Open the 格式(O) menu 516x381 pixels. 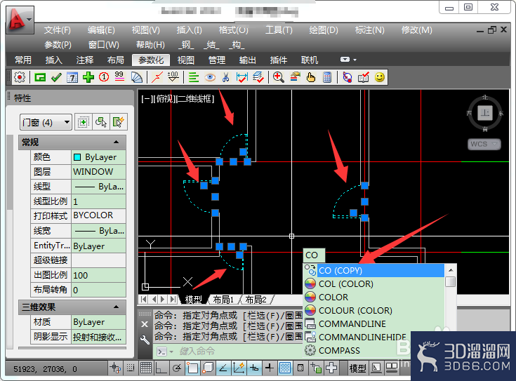click(233, 30)
